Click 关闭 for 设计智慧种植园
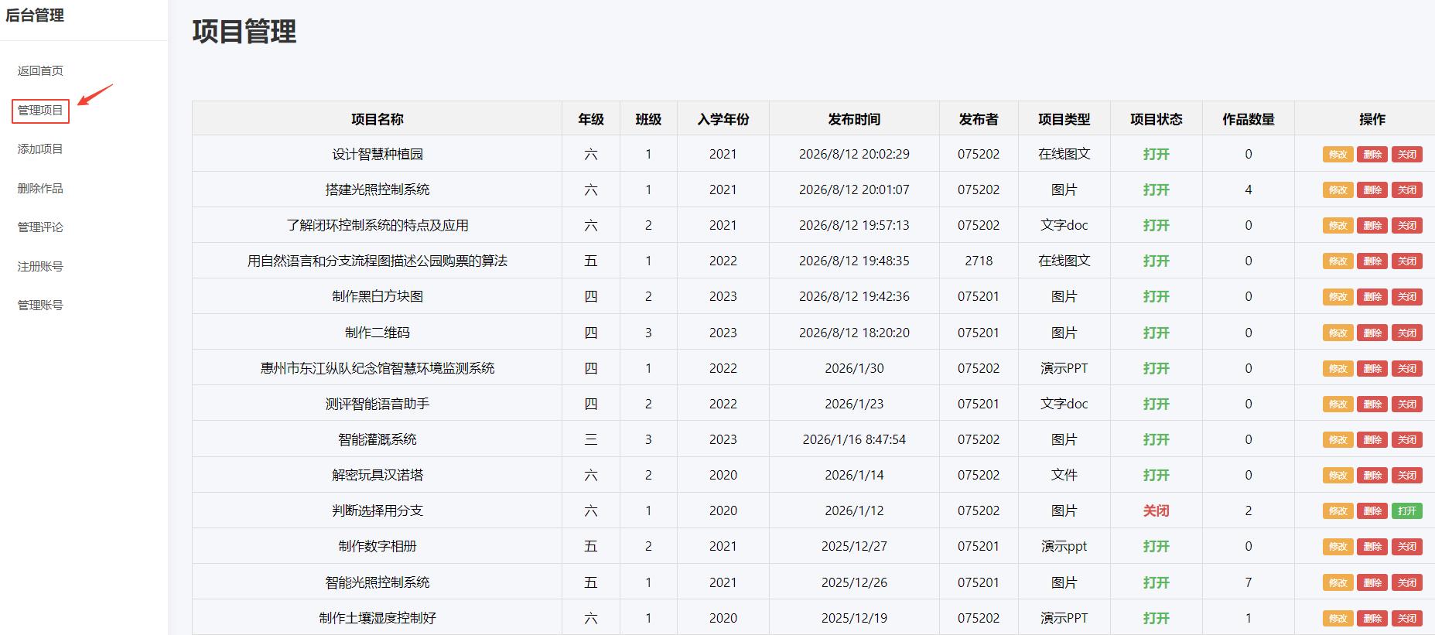The image size is (1435, 635). click(1407, 154)
